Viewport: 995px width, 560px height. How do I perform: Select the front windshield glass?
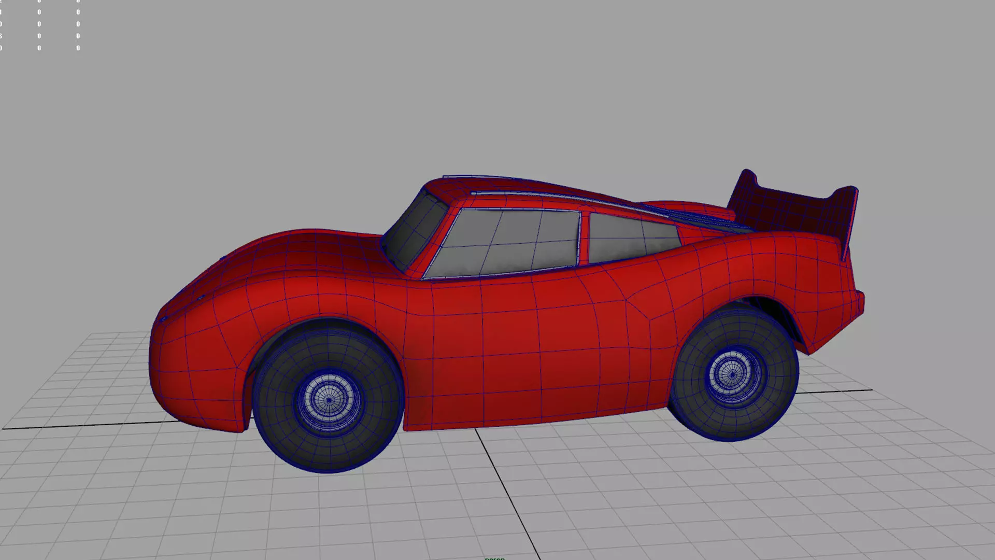tap(415, 231)
